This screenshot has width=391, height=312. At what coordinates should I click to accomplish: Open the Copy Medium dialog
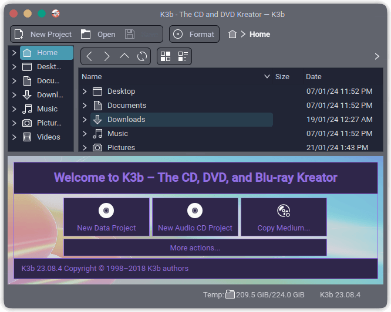pyautogui.click(x=284, y=217)
